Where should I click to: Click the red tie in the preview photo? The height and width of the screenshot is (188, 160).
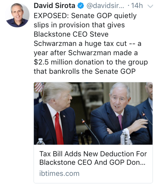(x=59, y=128)
